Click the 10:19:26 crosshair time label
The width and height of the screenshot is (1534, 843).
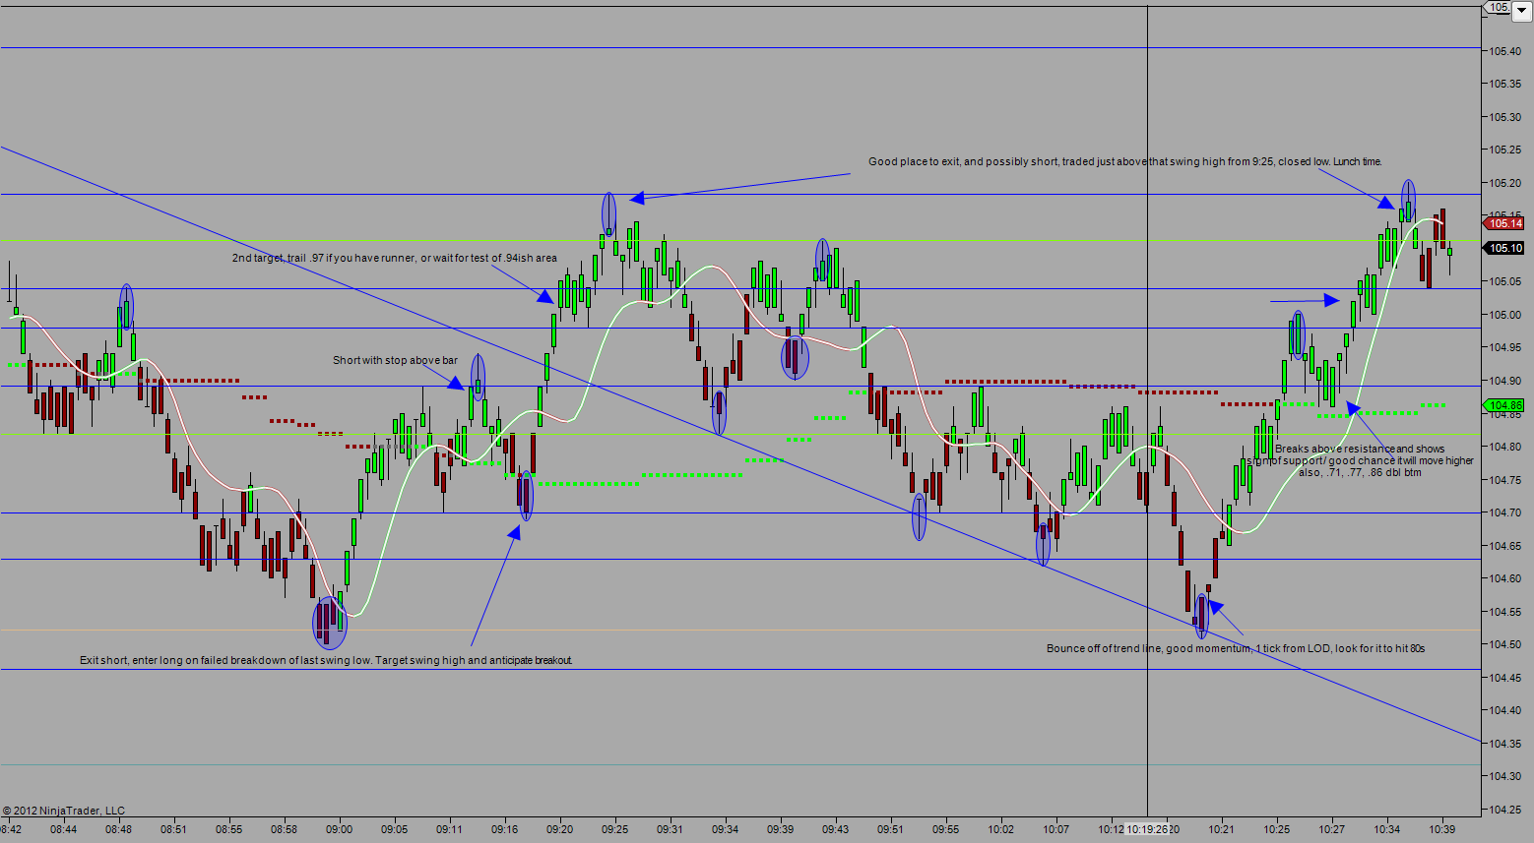[1148, 829]
